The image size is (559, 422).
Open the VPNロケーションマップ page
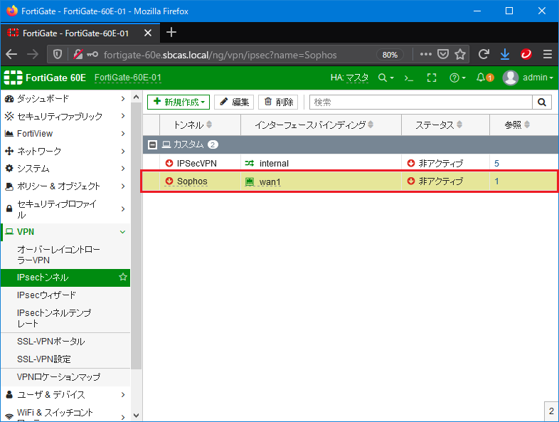point(65,377)
